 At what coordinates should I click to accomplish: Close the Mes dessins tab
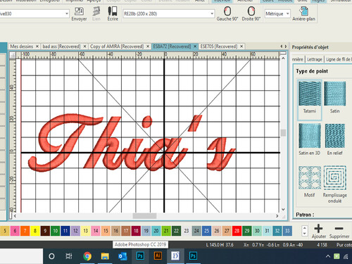37,46
